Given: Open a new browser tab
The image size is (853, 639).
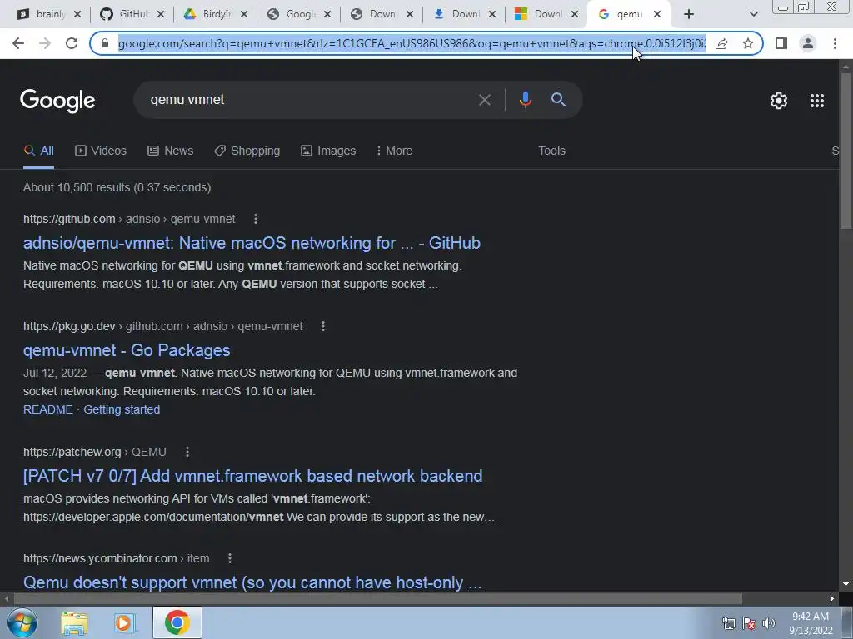Looking at the screenshot, I should (689, 15).
